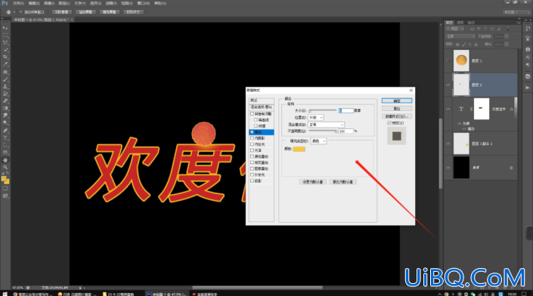Select the Lasso tool

click(x=5, y=43)
